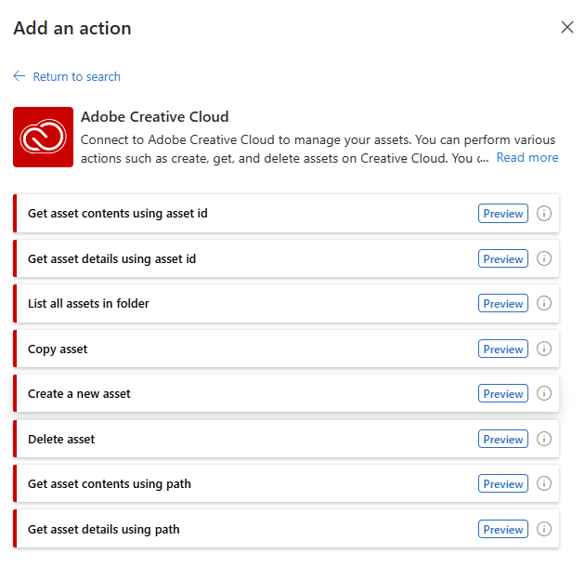This screenshot has width=585, height=567.
Task: Click the back arrow beside Return to search
Action: click(19, 76)
